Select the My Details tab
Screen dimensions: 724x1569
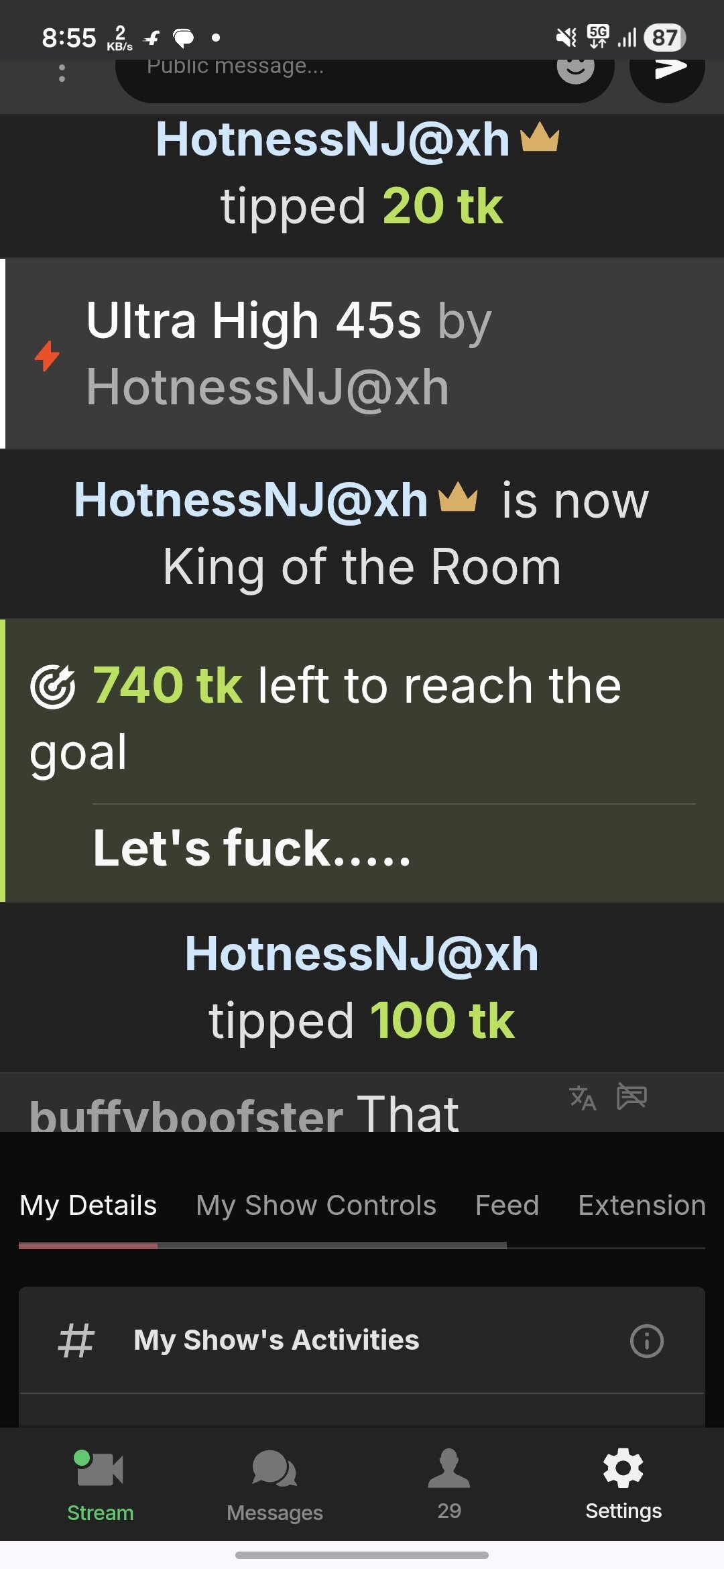click(88, 1205)
